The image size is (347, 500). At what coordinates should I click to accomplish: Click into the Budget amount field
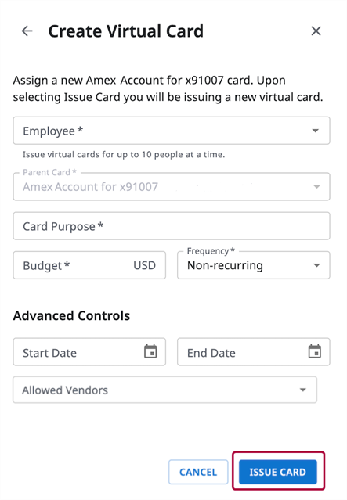[89, 265]
